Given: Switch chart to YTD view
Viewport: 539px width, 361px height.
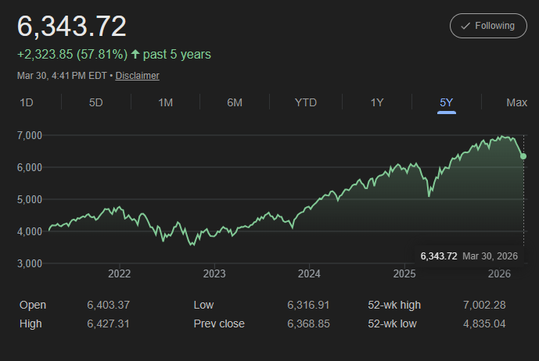Looking at the screenshot, I should [x=305, y=103].
